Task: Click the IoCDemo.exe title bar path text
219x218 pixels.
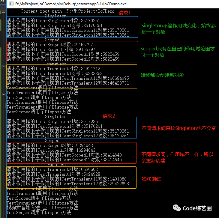Action: [x=71, y=4]
